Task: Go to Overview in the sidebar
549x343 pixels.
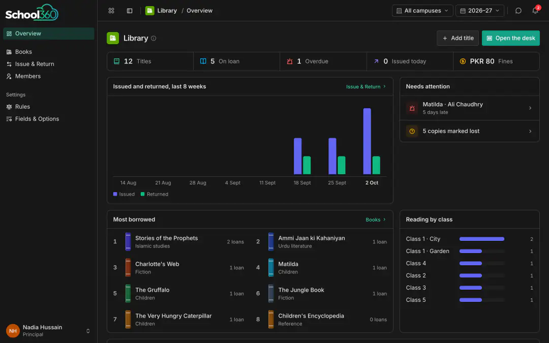Action: click(x=49, y=34)
